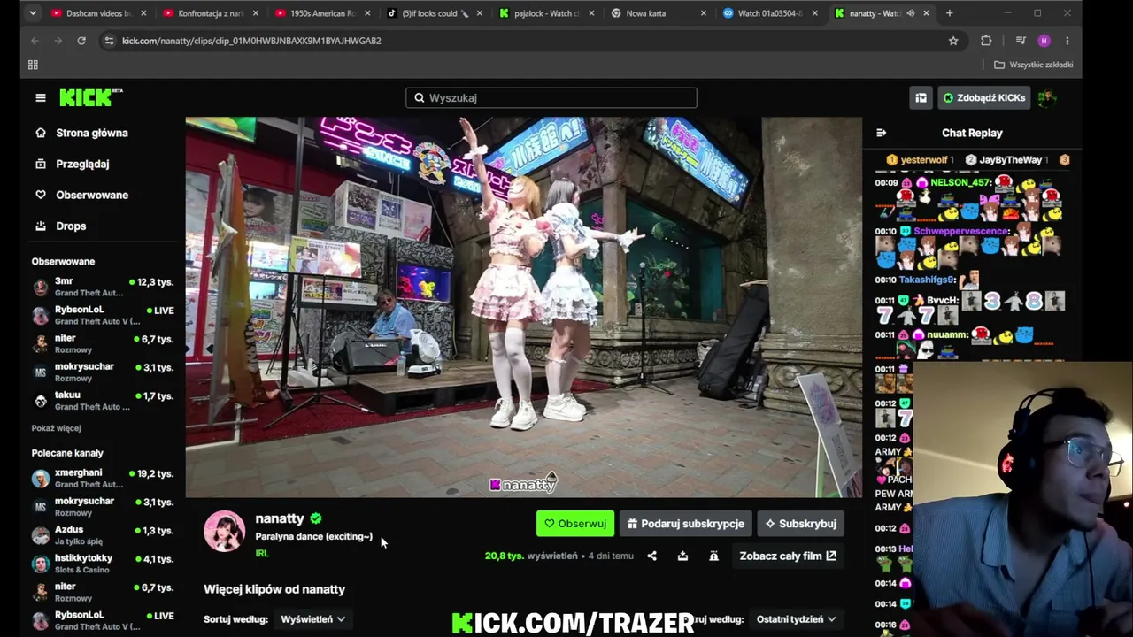Open the Wszystkie zakładki folder
This screenshot has height=637, width=1133.
point(1033,65)
